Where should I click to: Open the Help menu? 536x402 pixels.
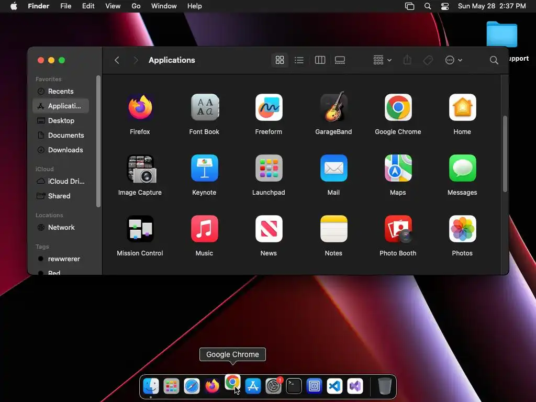point(195,6)
